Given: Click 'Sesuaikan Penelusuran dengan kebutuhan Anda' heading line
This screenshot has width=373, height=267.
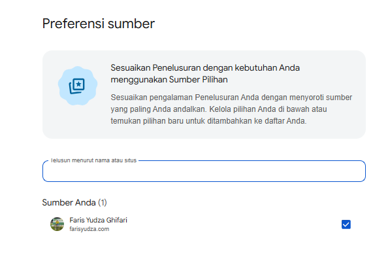Looking at the screenshot, I should click(205, 67).
